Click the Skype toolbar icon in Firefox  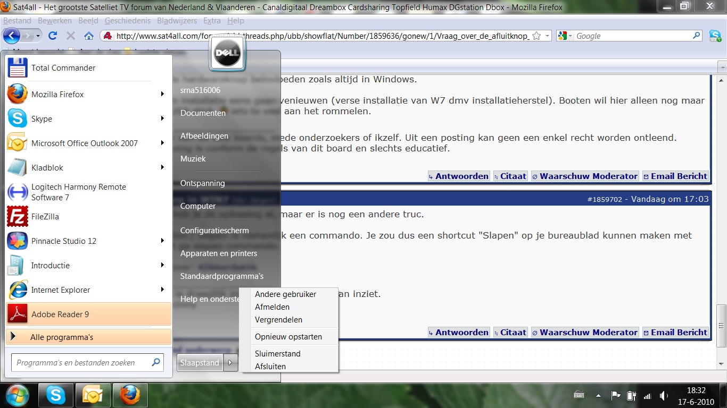tap(715, 36)
